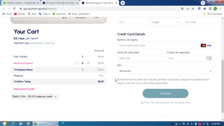
Task: Click the Free Trial Box row label
Action: click(x=20, y=57)
